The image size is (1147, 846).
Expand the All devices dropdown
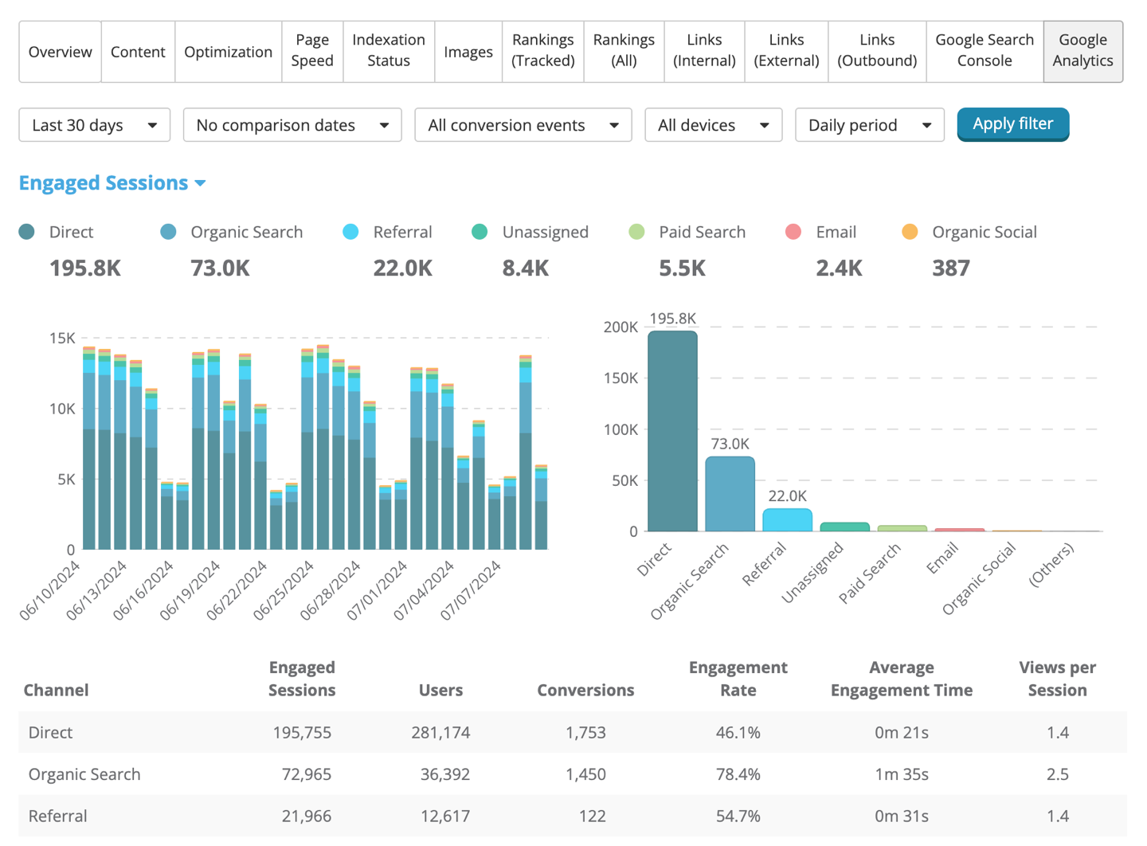(714, 125)
